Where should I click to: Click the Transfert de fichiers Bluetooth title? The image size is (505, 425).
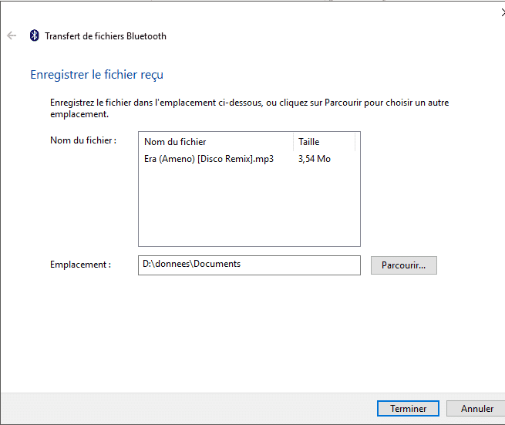(106, 36)
